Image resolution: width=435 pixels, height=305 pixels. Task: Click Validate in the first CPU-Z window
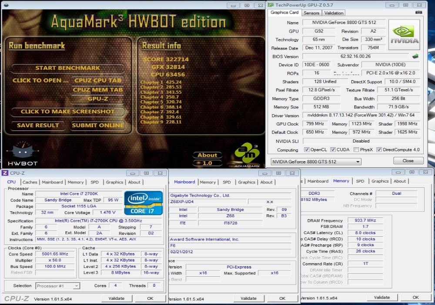(x=117, y=298)
